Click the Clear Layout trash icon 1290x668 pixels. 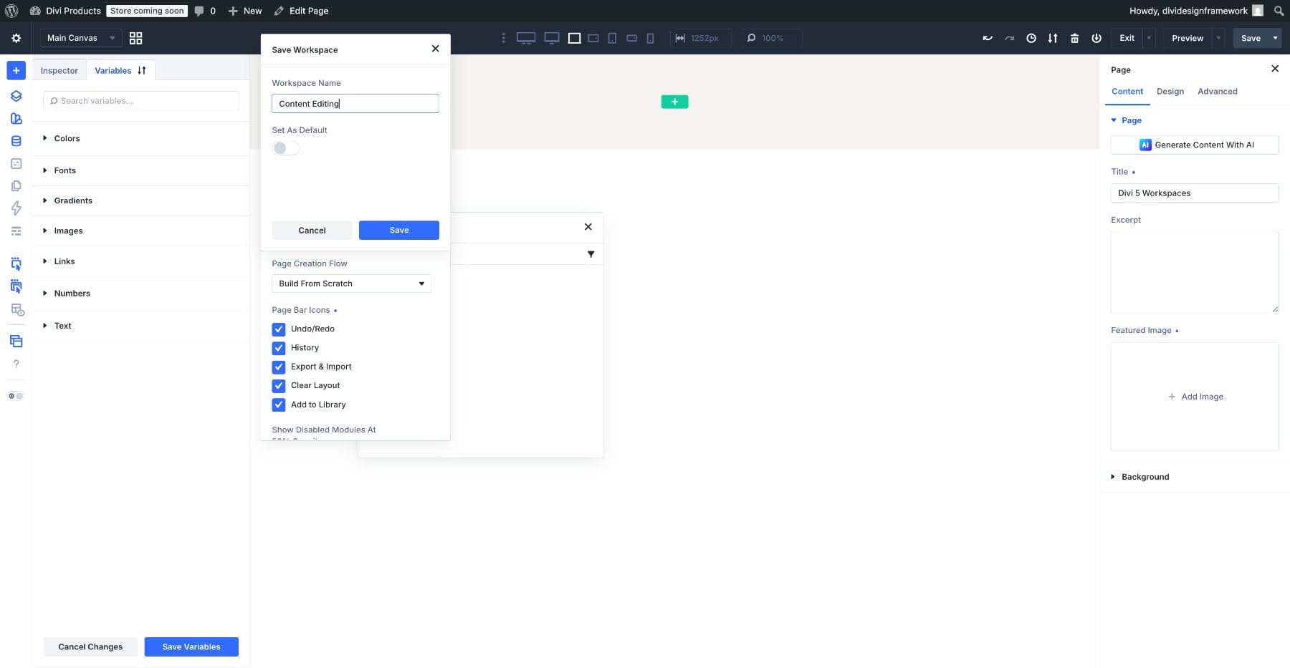tap(1074, 38)
